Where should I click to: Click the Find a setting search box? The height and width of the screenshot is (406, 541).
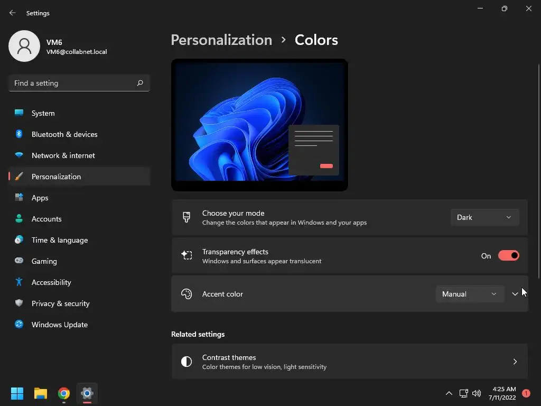(x=79, y=83)
